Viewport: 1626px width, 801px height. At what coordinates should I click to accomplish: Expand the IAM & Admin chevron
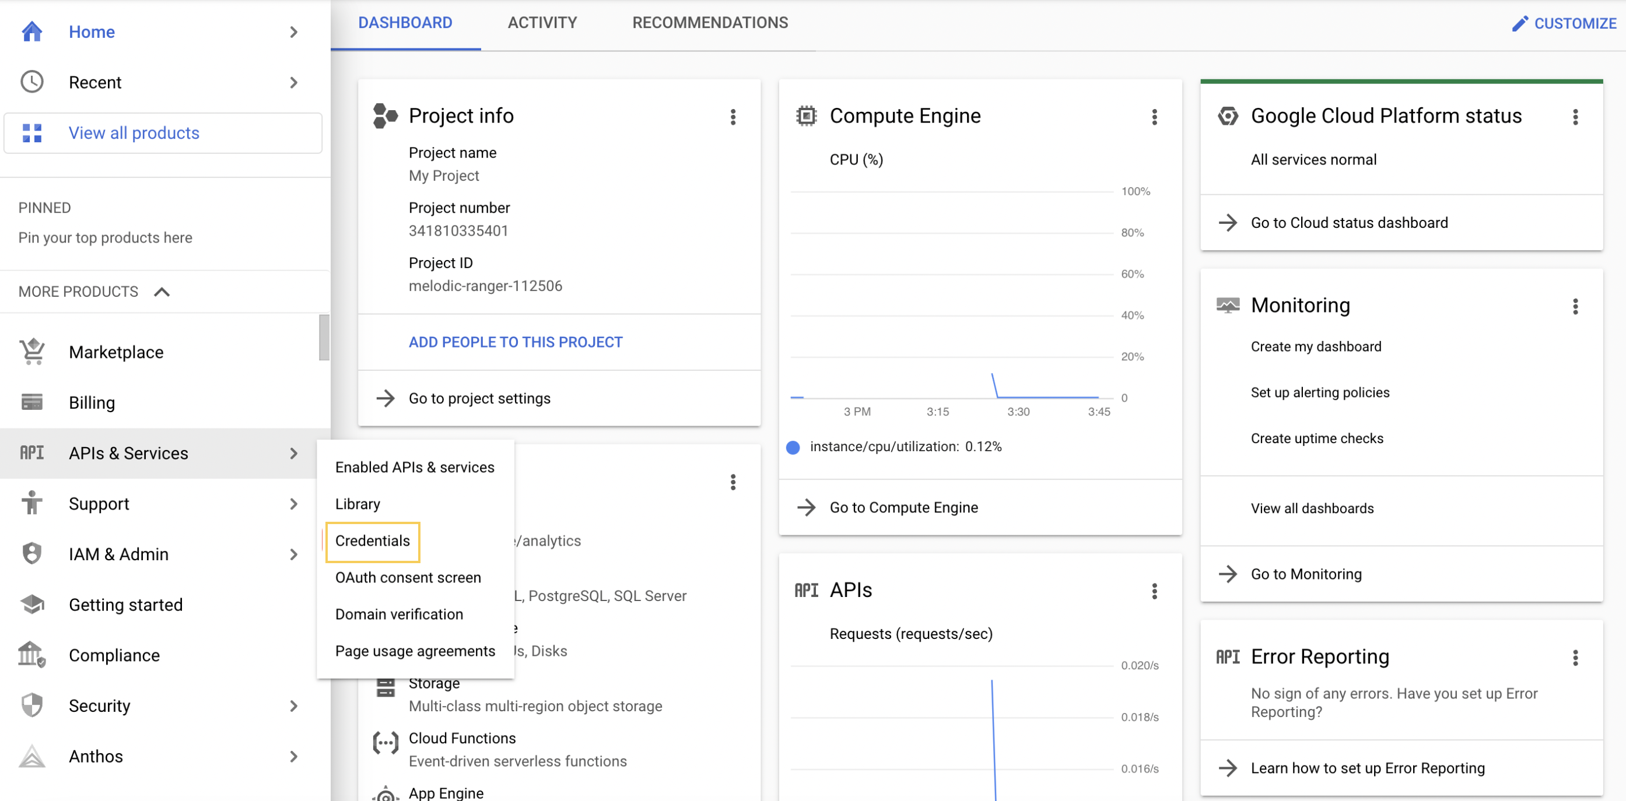click(x=293, y=554)
